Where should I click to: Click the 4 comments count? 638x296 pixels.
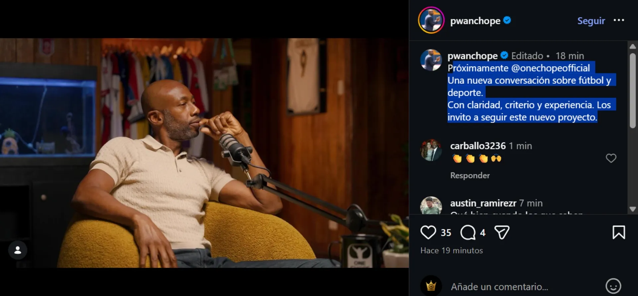coord(483,233)
